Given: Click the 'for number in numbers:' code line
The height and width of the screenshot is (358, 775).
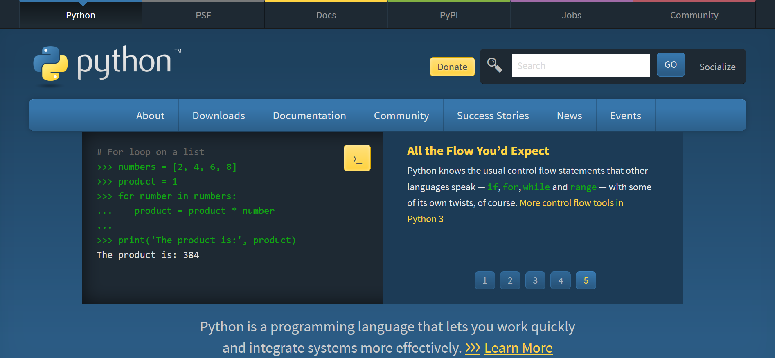Looking at the screenshot, I should coord(167,196).
